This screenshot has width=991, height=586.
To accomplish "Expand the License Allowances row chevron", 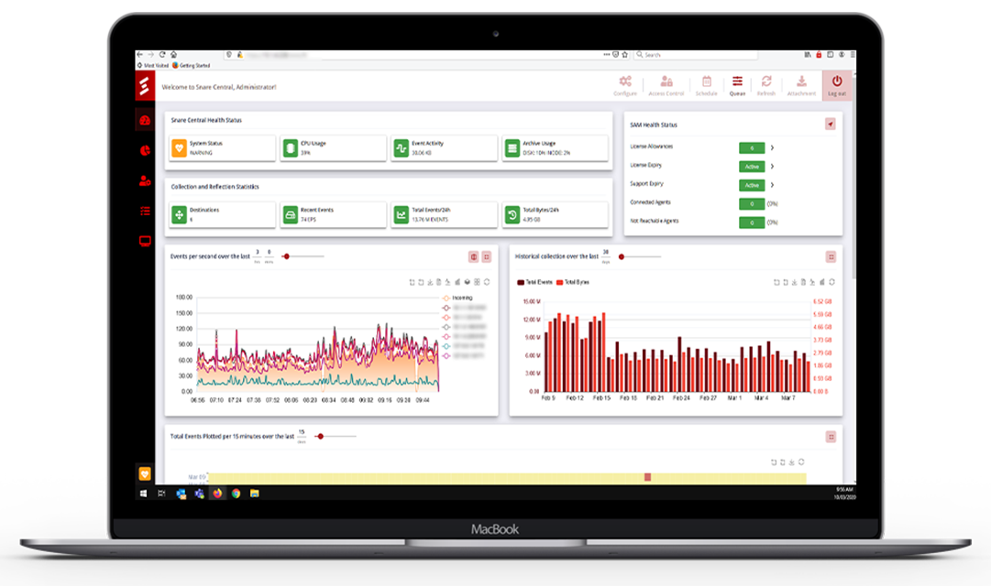I will point(772,147).
